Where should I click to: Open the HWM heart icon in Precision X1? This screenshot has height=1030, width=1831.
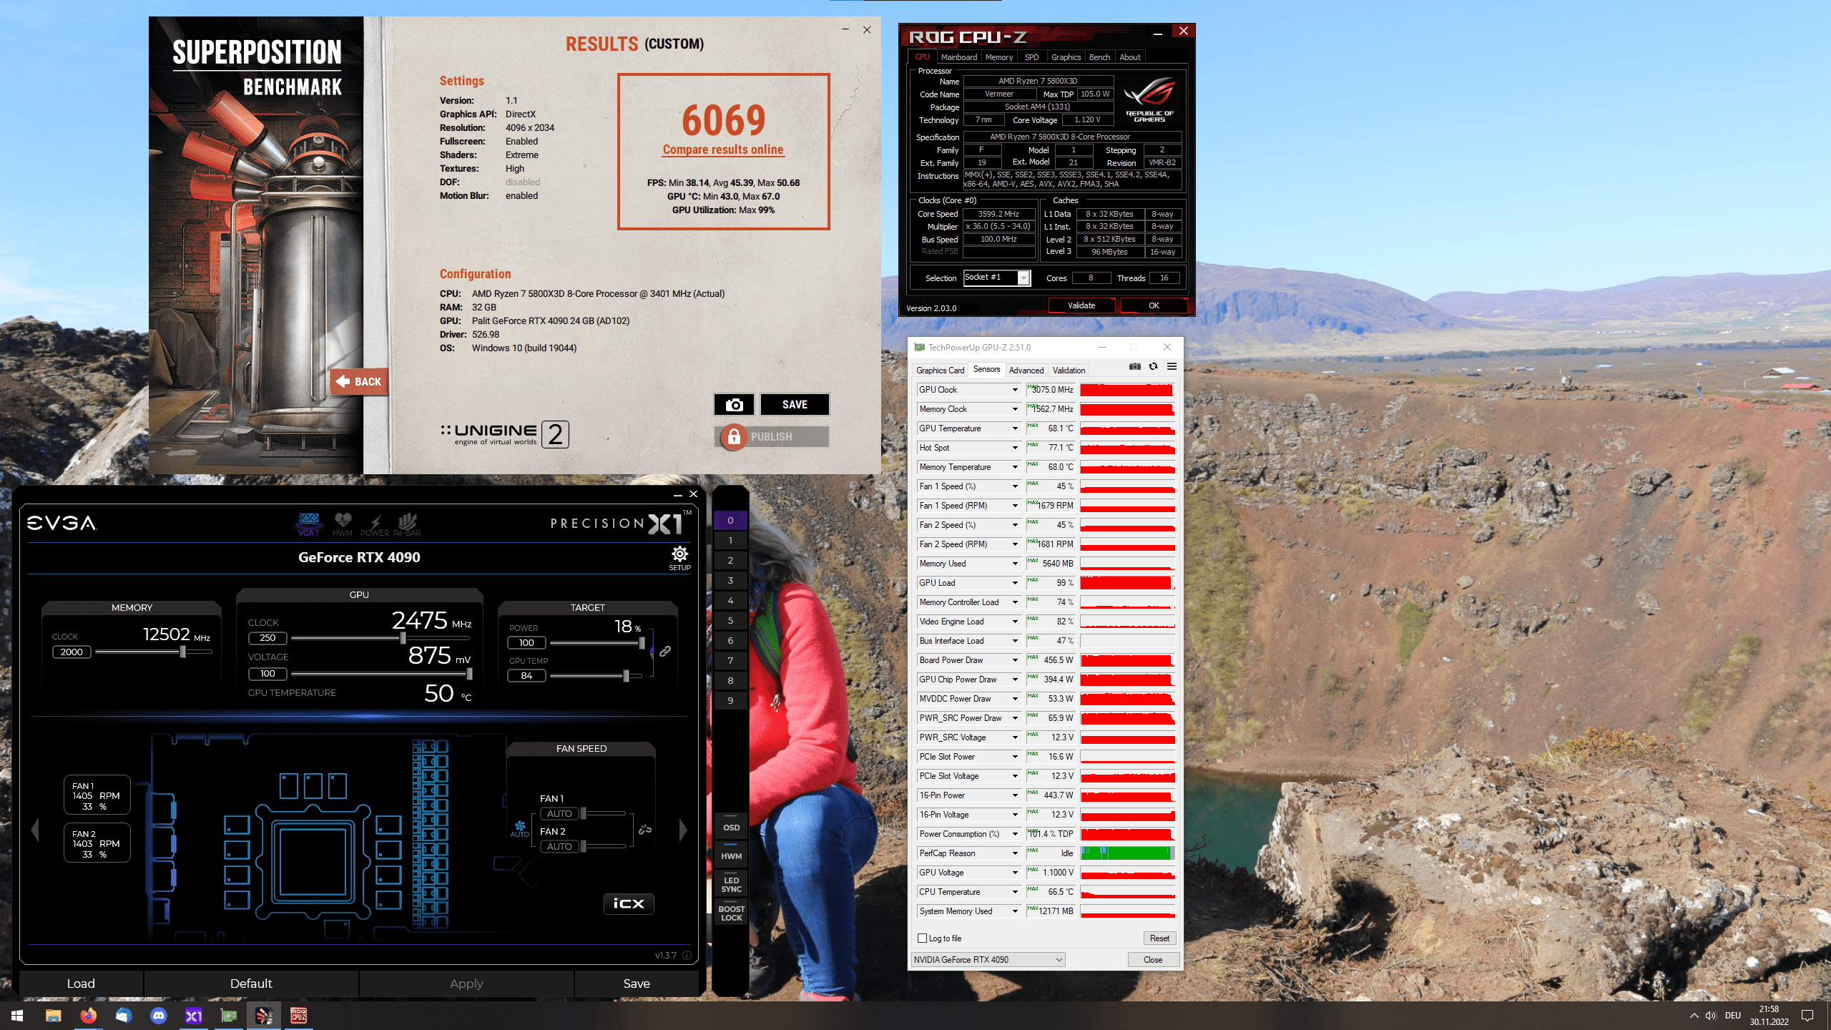click(x=343, y=524)
